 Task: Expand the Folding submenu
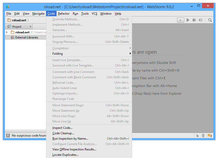[x=89, y=54]
